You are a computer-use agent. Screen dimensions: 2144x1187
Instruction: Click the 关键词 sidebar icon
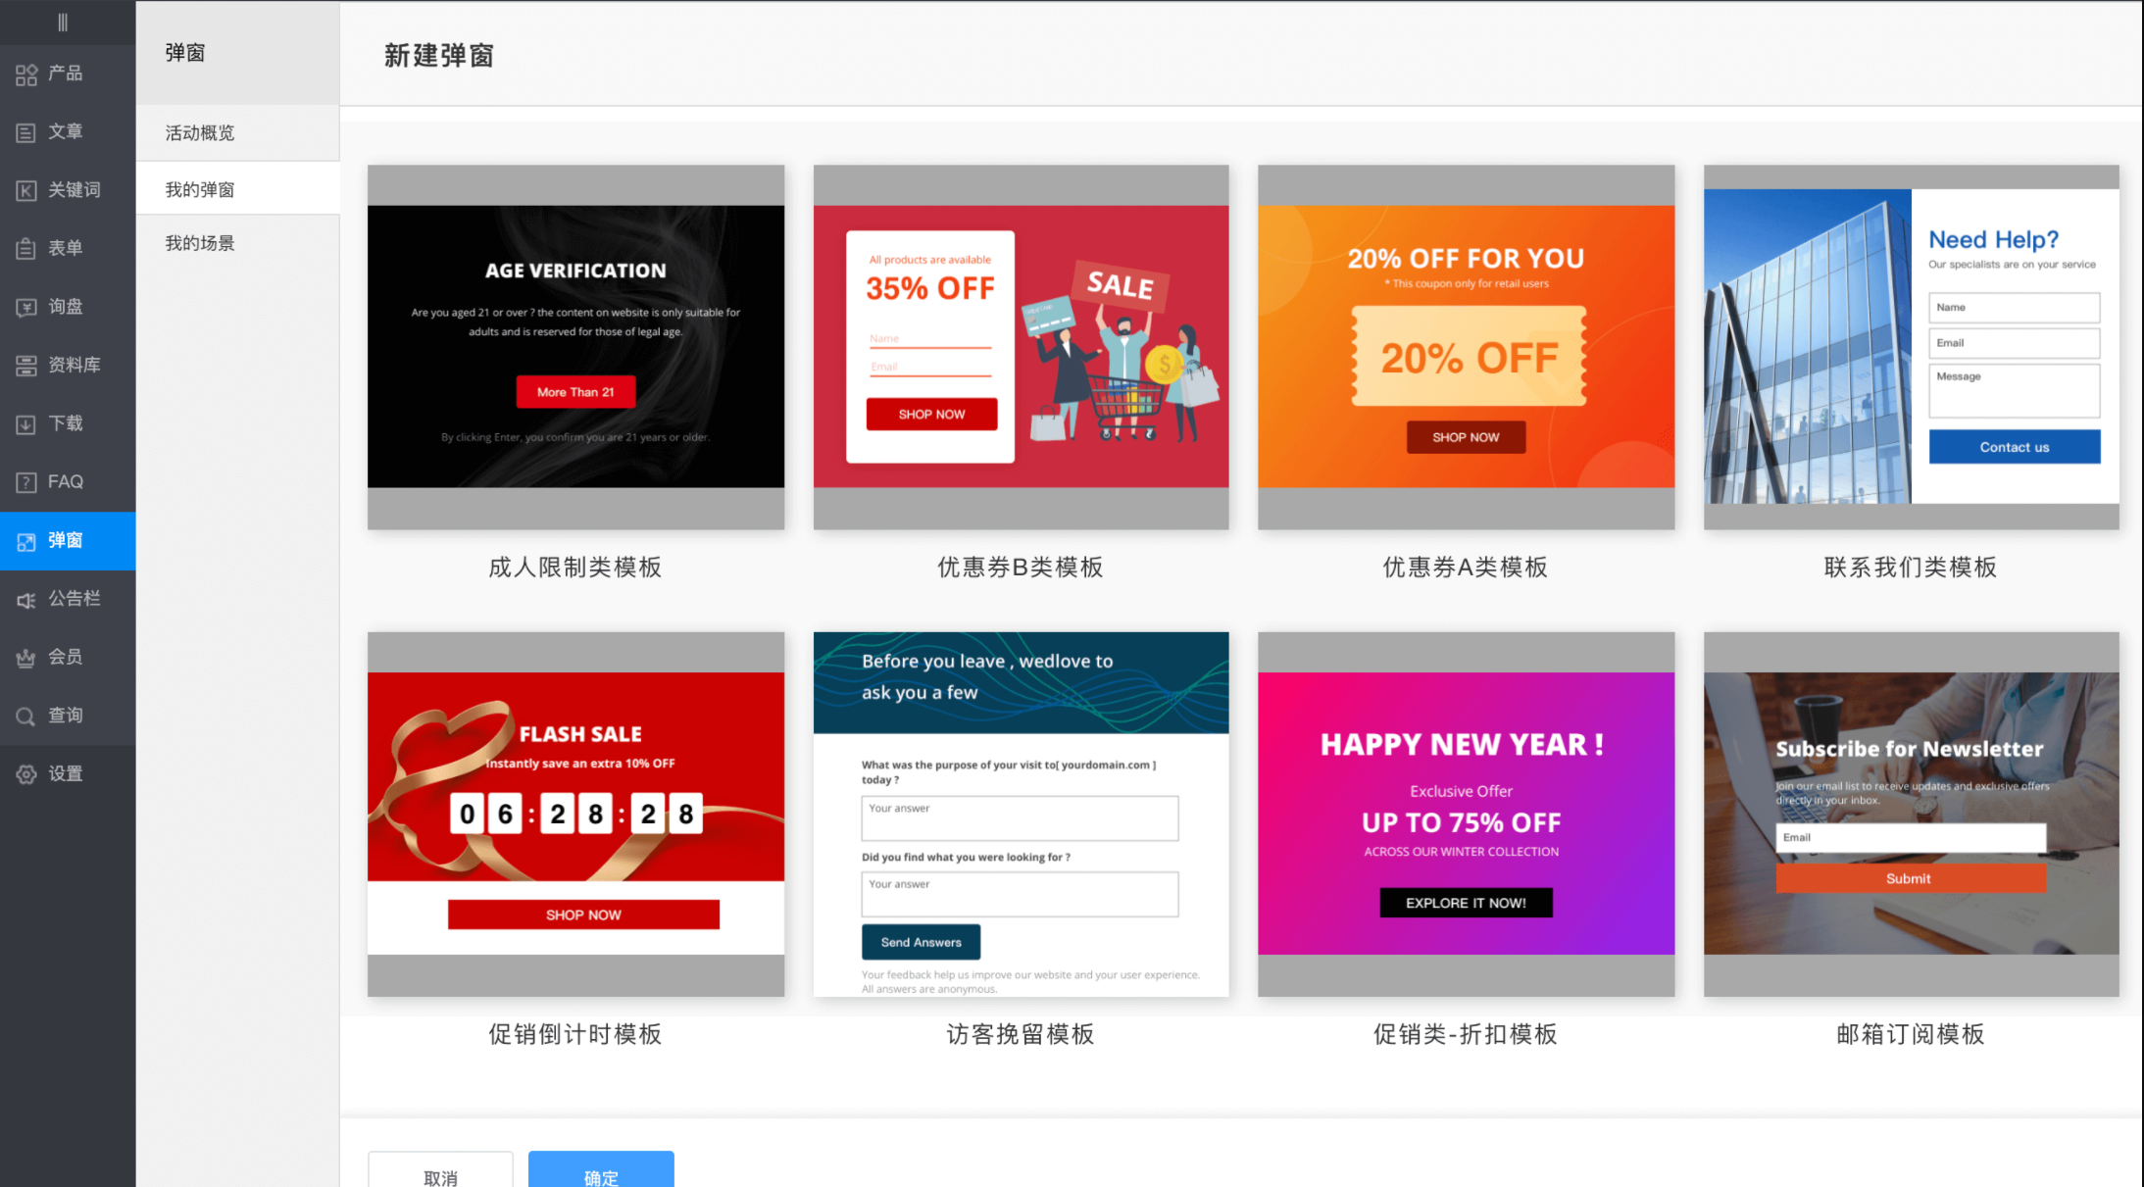[x=66, y=189]
